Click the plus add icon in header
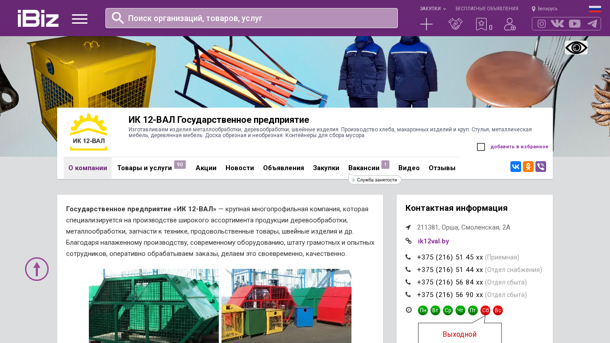Image resolution: width=610 pixels, height=343 pixels. [x=426, y=24]
